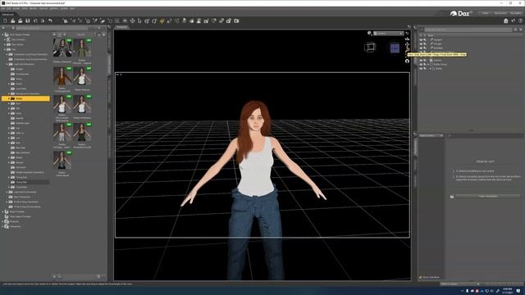Click the viewport orbit control icon
Image resolution: width=525 pixels, height=295 pixels.
[407, 39]
